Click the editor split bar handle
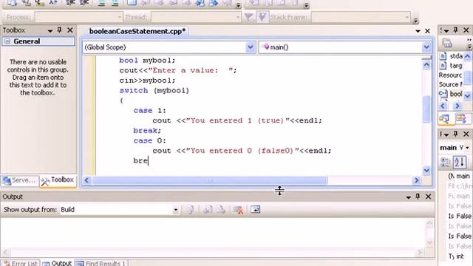 pos(426,57)
